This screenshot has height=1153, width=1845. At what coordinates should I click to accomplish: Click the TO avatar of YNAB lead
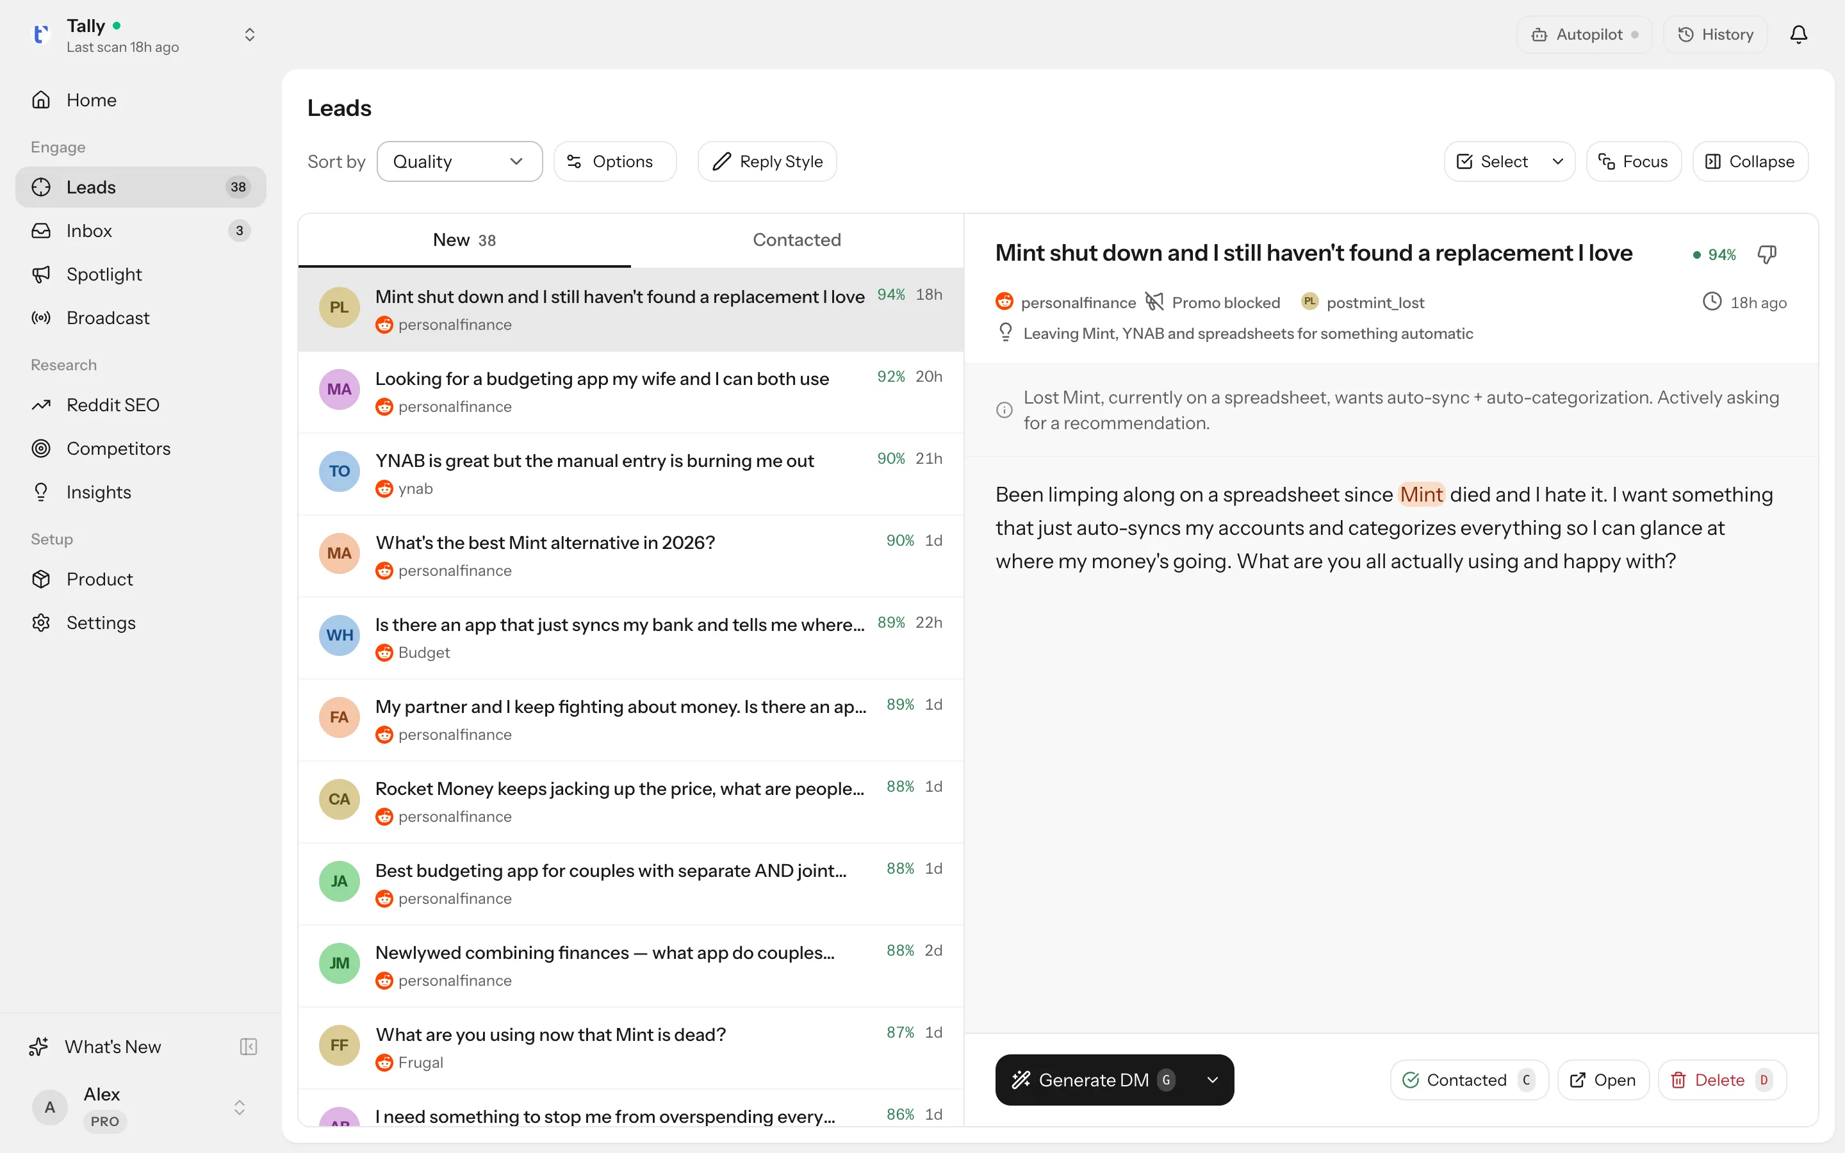pyautogui.click(x=340, y=471)
